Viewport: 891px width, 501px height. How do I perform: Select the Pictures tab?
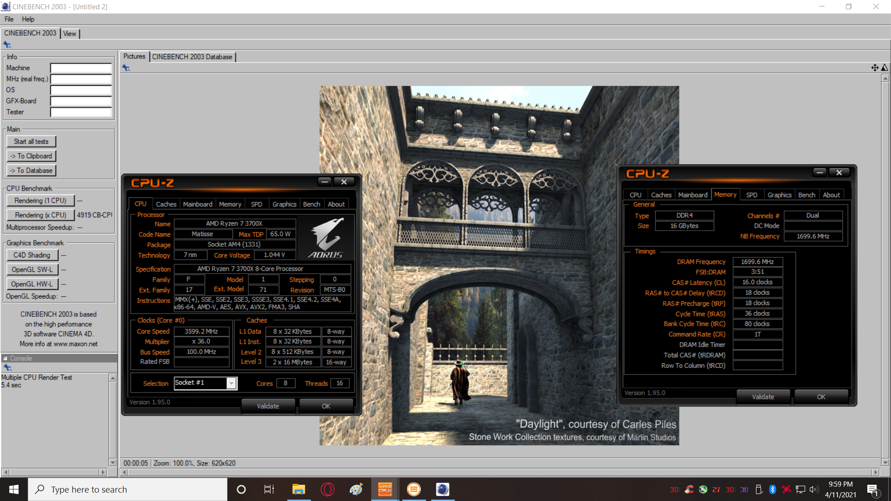(x=134, y=56)
